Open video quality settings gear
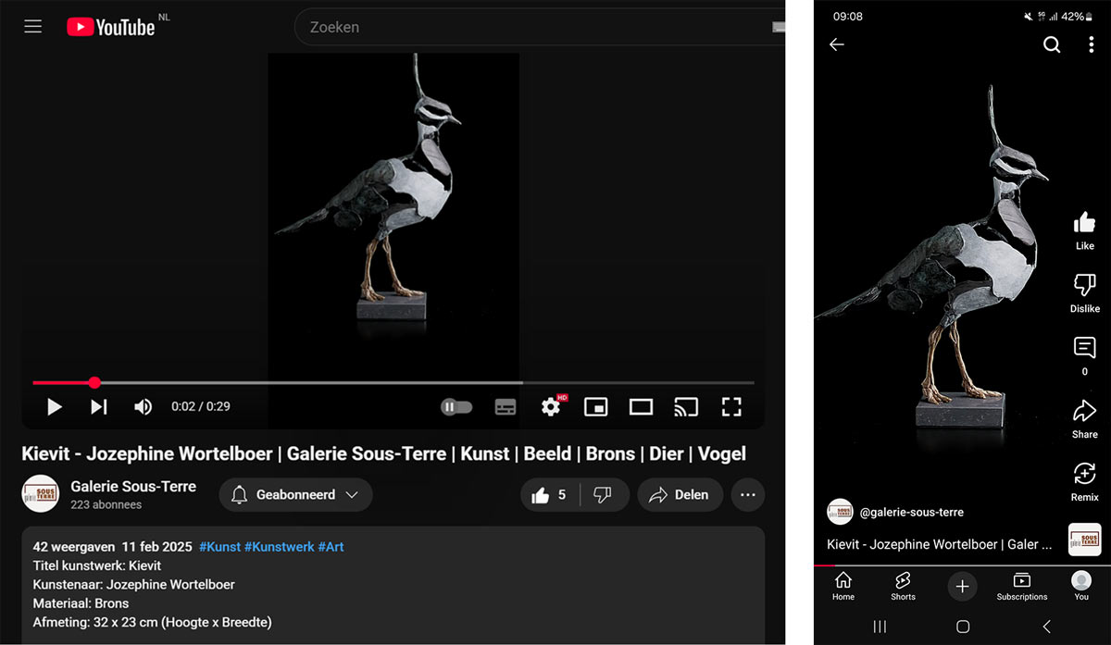 click(552, 406)
